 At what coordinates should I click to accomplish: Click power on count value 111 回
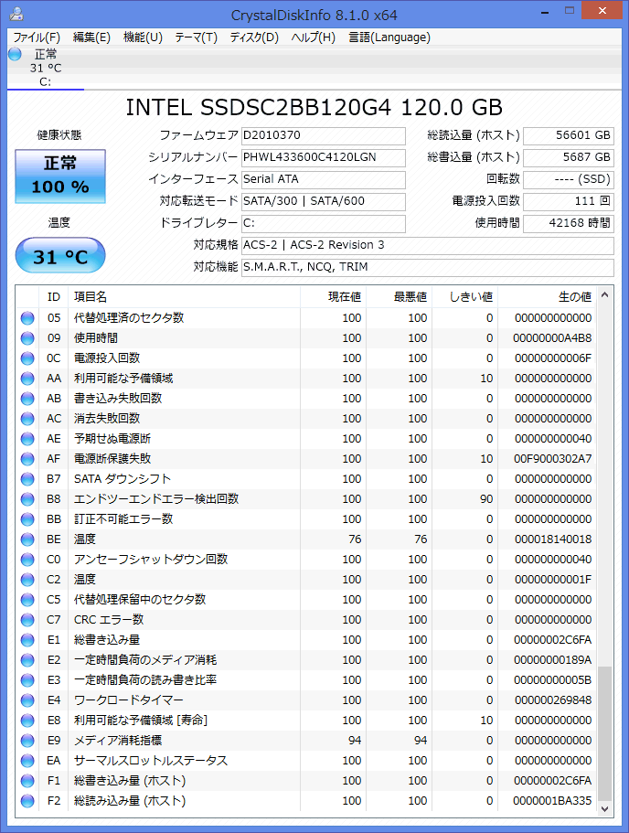coord(569,201)
